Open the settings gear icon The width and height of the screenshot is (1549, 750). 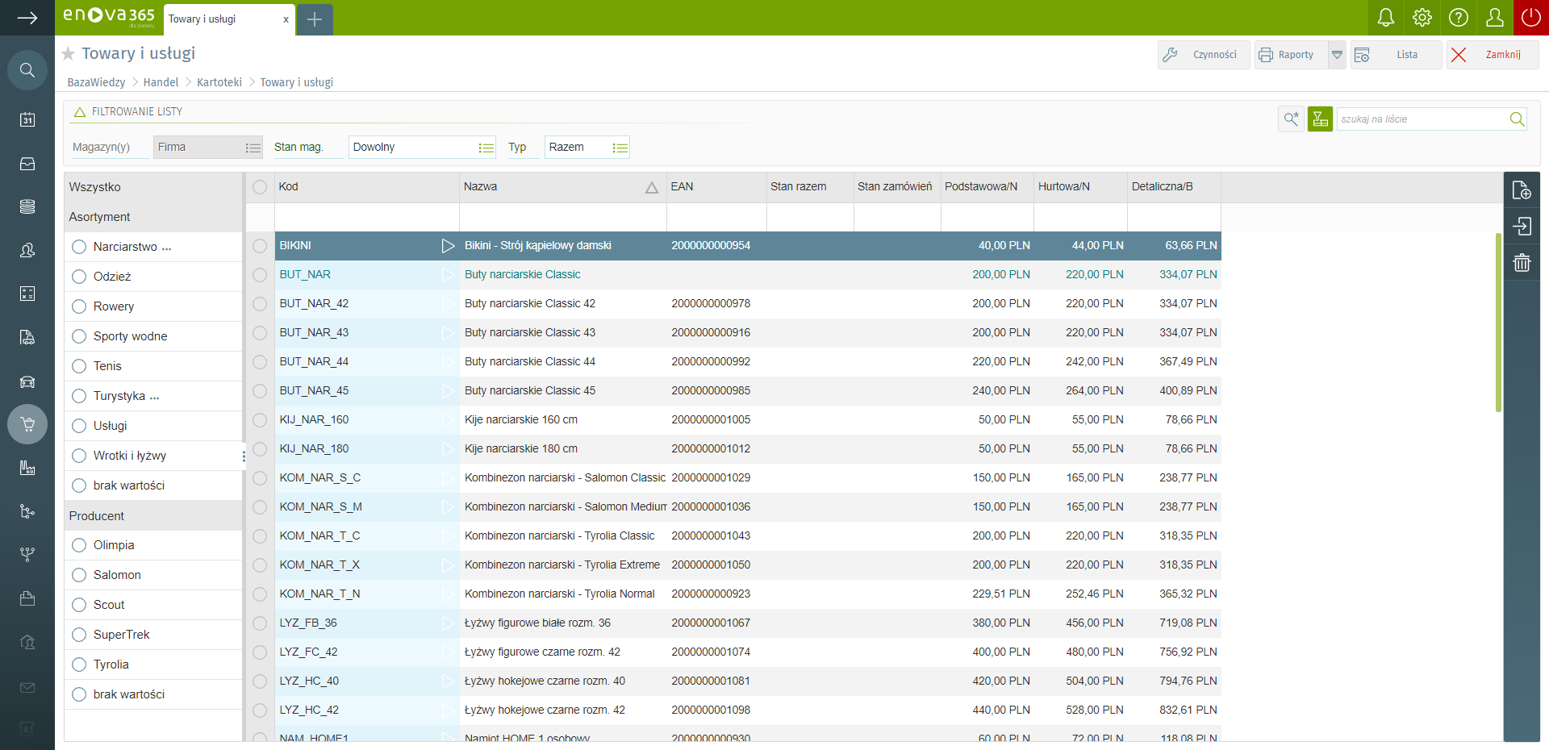(1422, 18)
